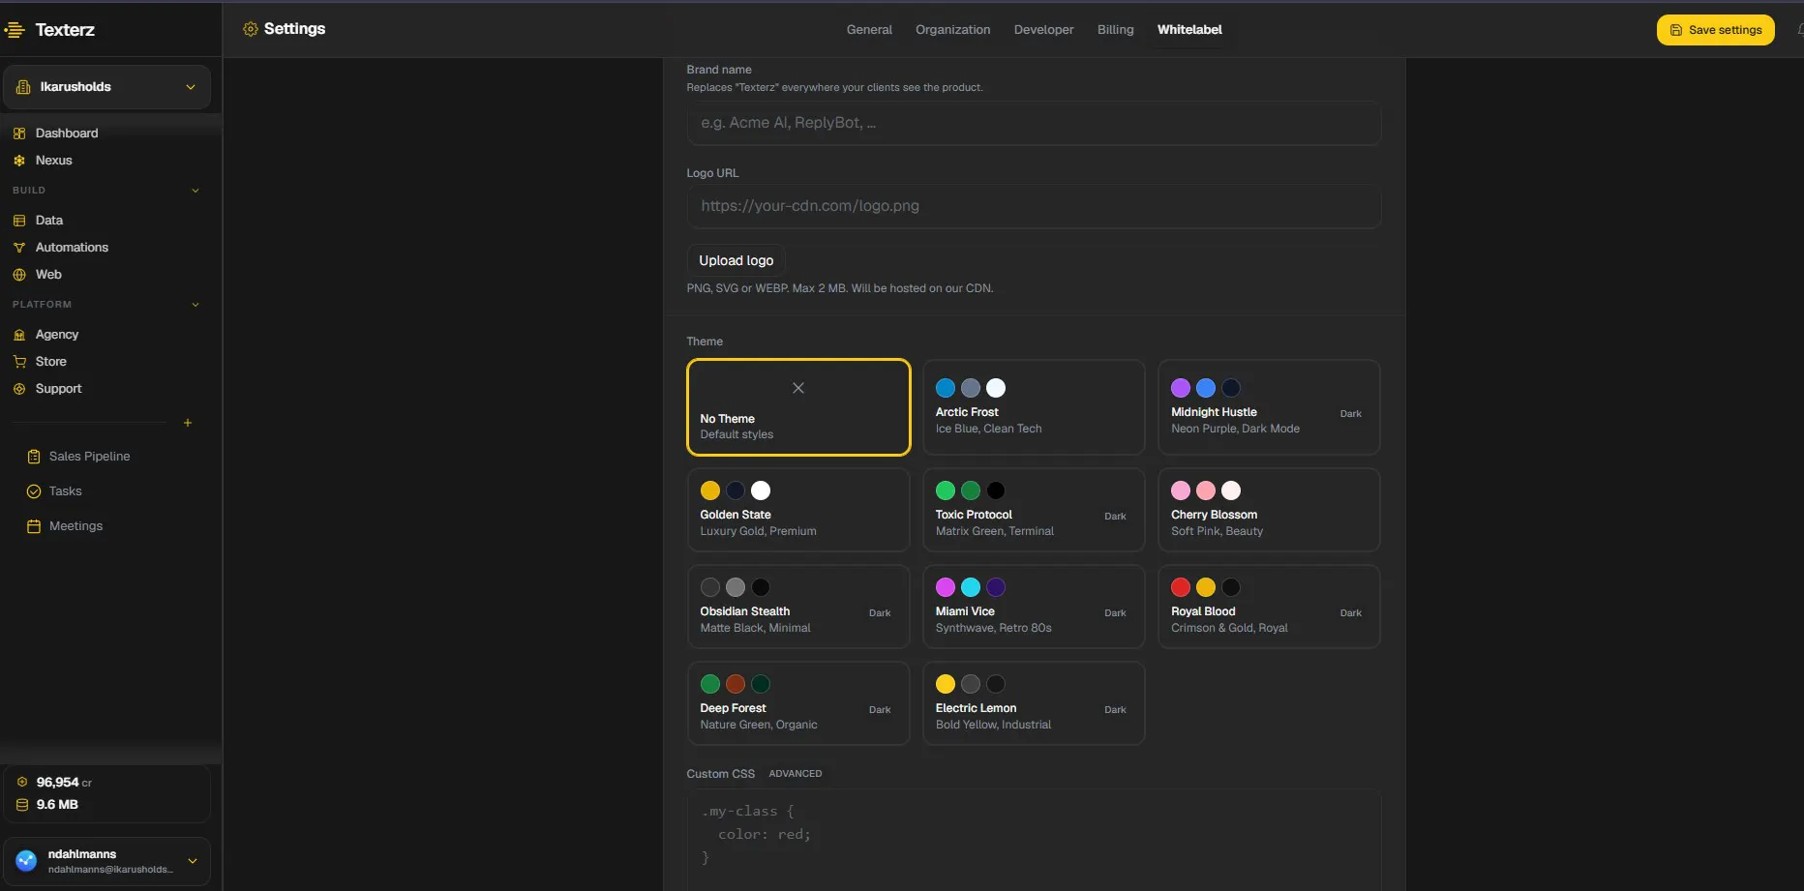Click the plus icon to add item

click(188, 423)
